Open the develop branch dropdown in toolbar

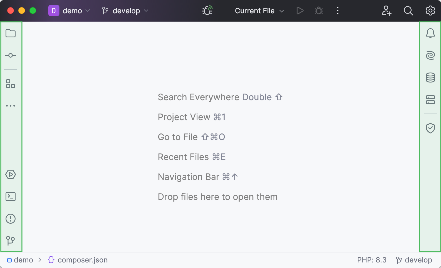click(126, 11)
